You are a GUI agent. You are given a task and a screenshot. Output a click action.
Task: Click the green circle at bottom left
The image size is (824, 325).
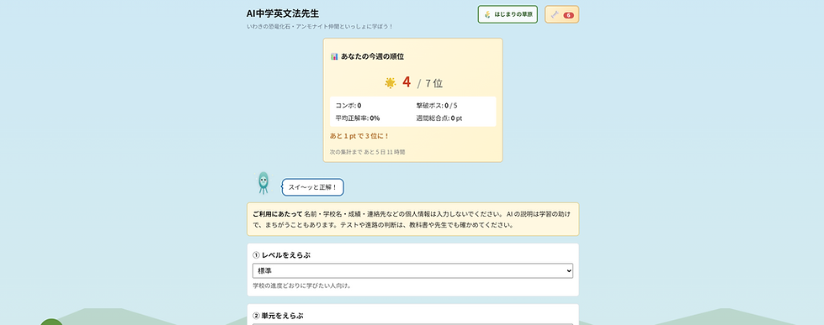coord(51,322)
